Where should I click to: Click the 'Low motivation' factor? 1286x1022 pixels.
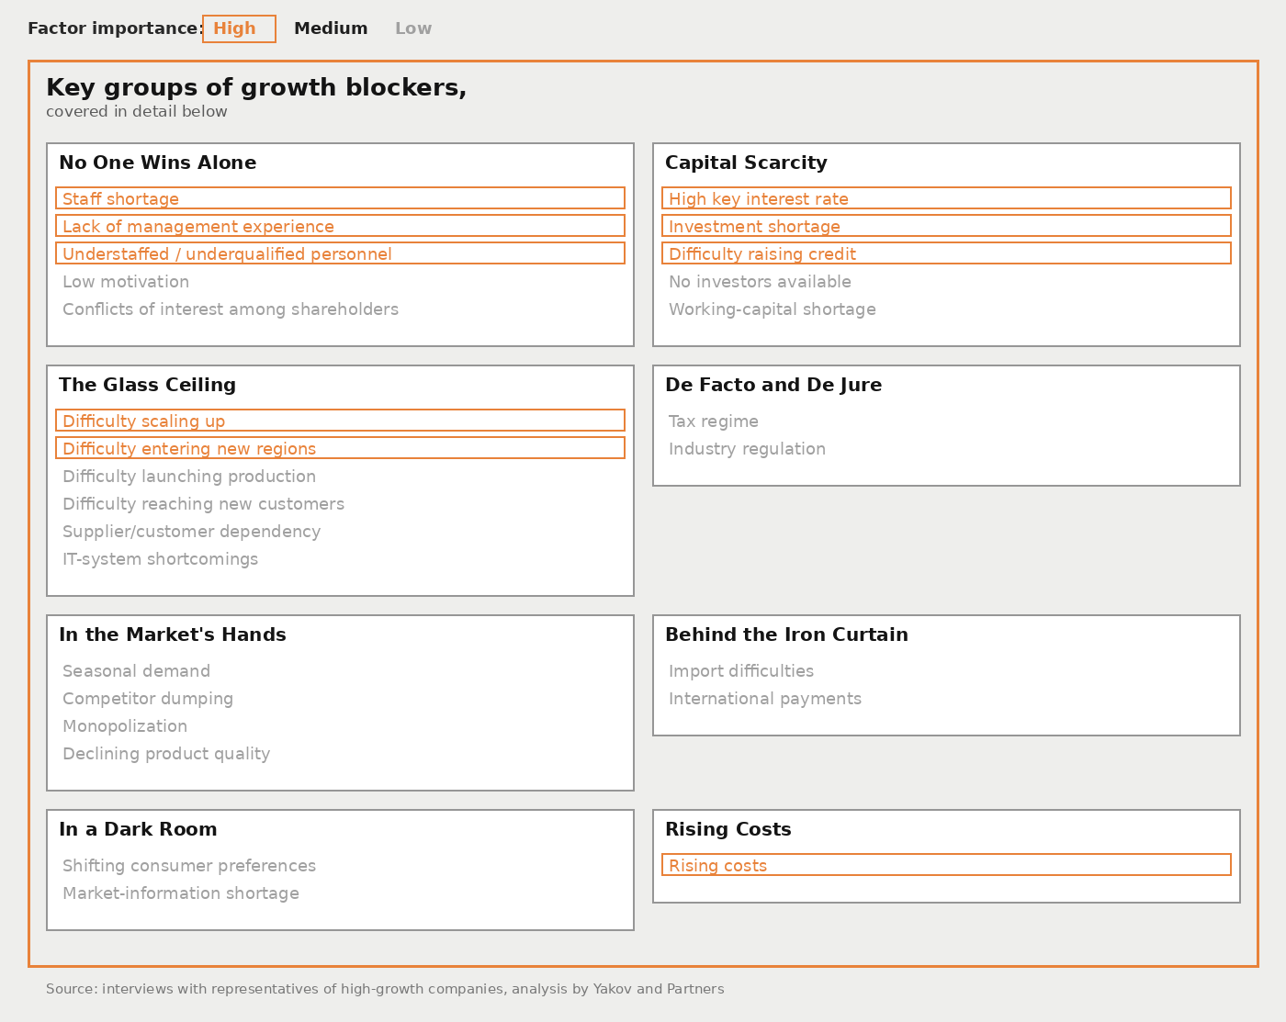point(126,282)
